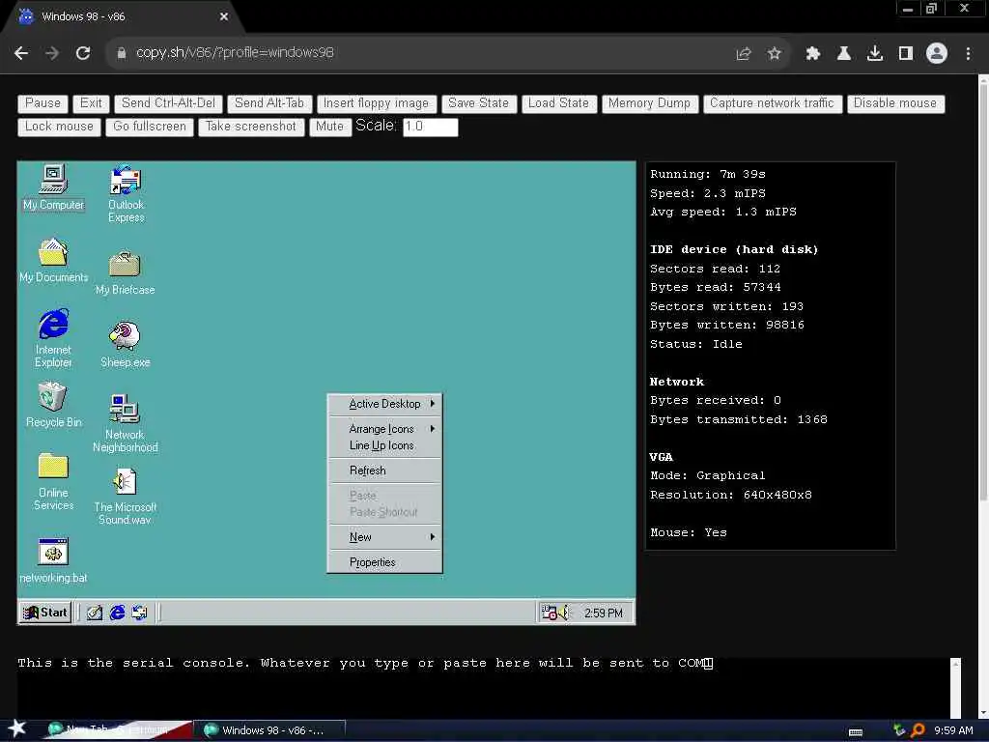Click Take screenshot button

(251, 127)
